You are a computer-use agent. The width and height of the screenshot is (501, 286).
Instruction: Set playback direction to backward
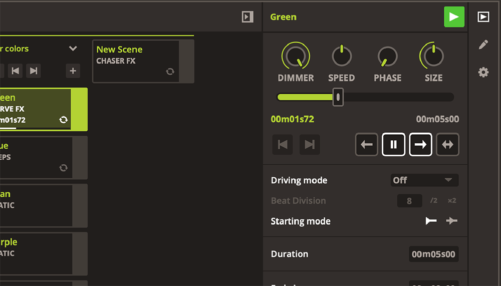(367, 145)
